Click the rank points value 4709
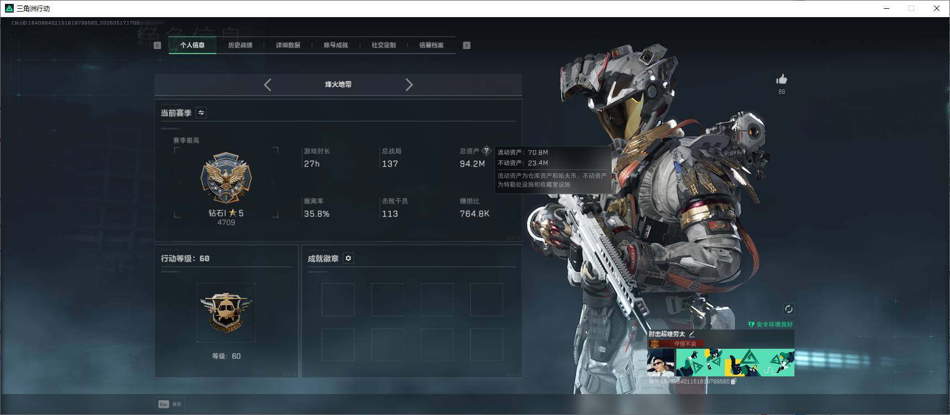This screenshot has width=950, height=415. 226,223
